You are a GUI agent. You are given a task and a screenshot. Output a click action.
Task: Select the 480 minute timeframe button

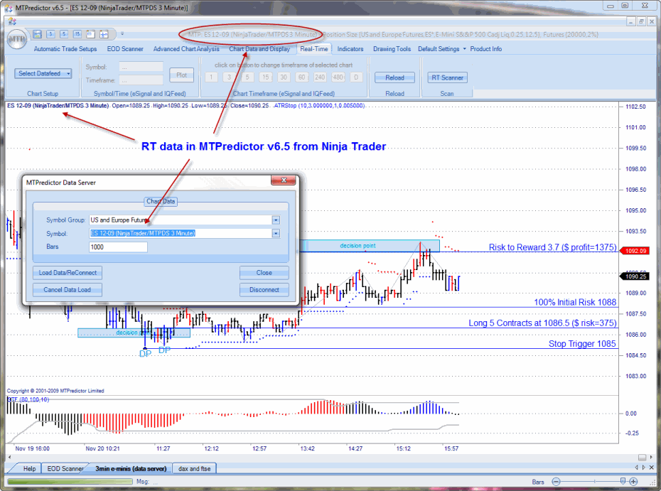click(338, 77)
